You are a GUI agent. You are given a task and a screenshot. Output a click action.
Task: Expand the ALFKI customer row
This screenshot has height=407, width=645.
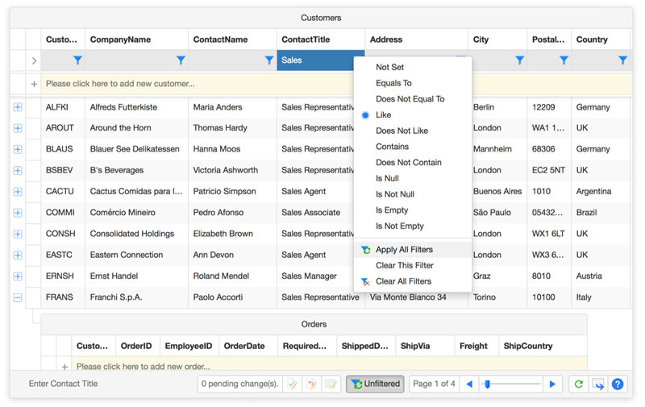point(18,107)
